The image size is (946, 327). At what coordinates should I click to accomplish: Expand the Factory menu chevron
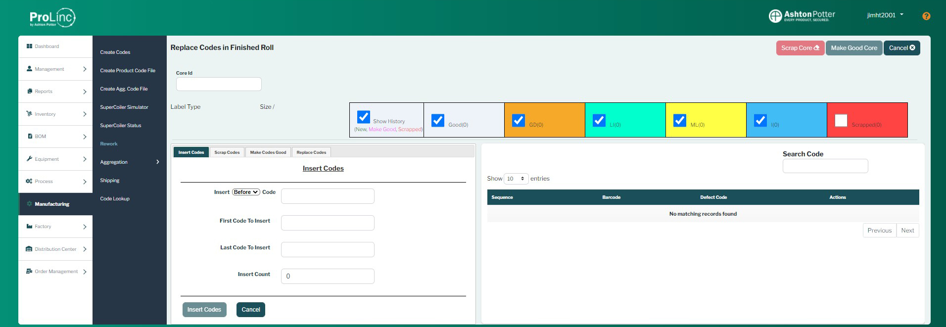coord(85,227)
